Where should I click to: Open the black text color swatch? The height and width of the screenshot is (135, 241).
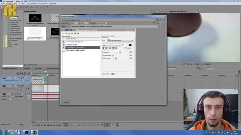(130, 45)
